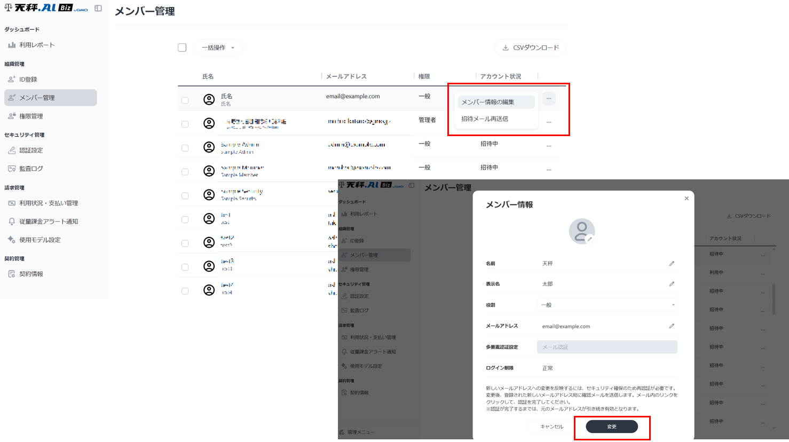This screenshot has width=789, height=442.
Task: Click the pencil icon beside 表示名 field
Action: point(672,284)
